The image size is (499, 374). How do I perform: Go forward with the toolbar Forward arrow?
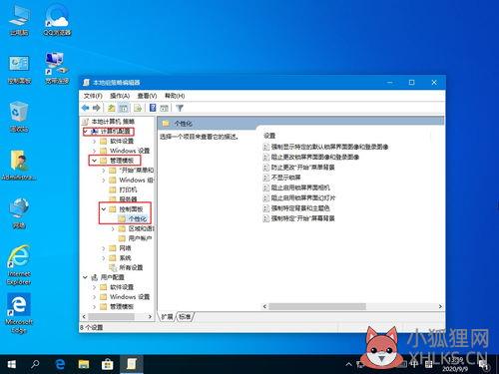97,108
